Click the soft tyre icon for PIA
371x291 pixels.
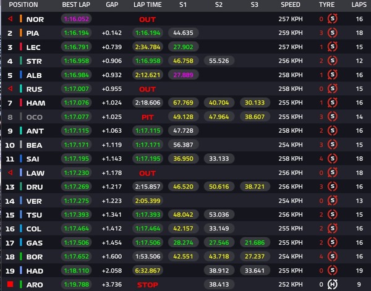(x=333, y=33)
